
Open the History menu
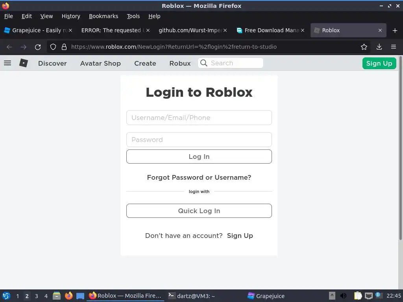tap(71, 16)
